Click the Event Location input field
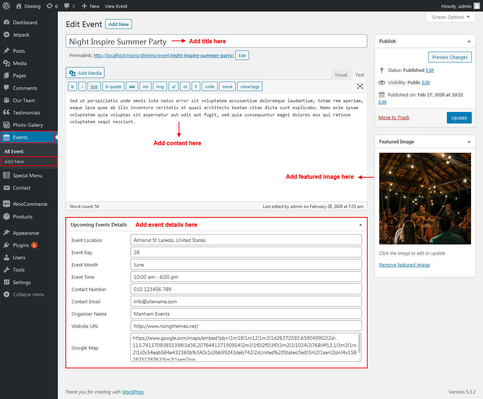 click(x=246, y=240)
